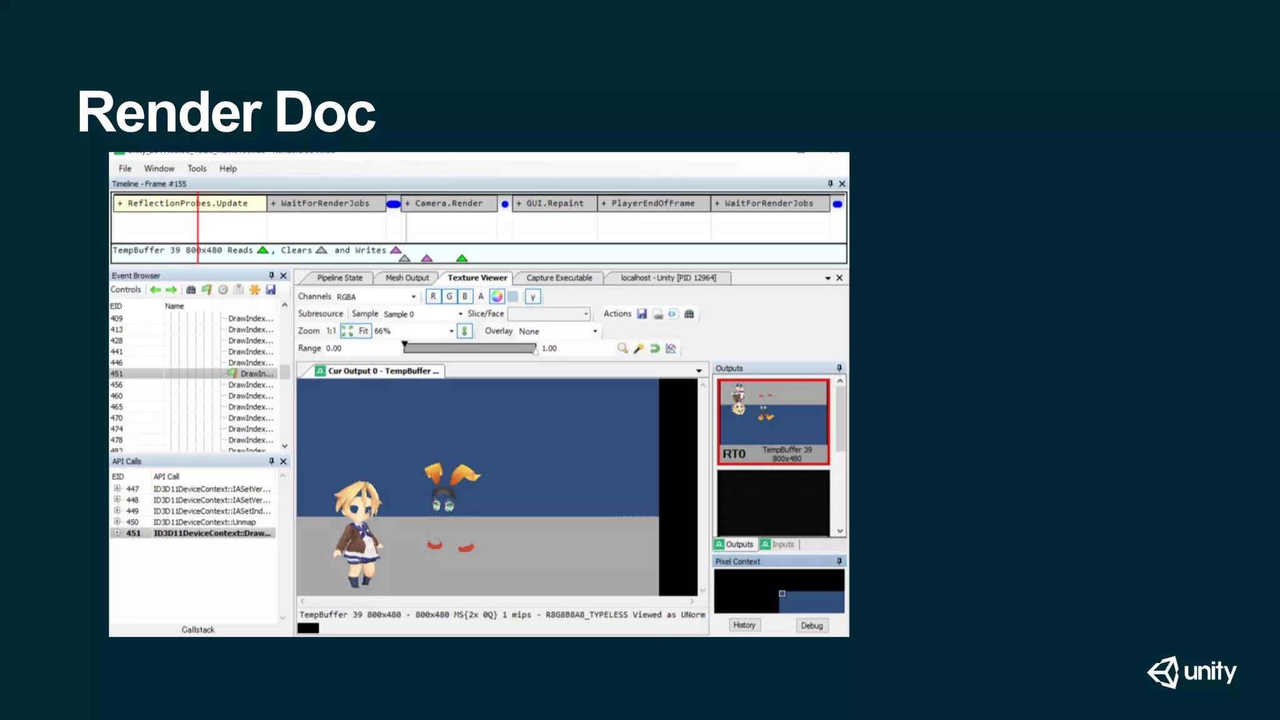This screenshot has width=1280, height=720.
Task: Toggle the gamma display button
Action: tap(532, 297)
